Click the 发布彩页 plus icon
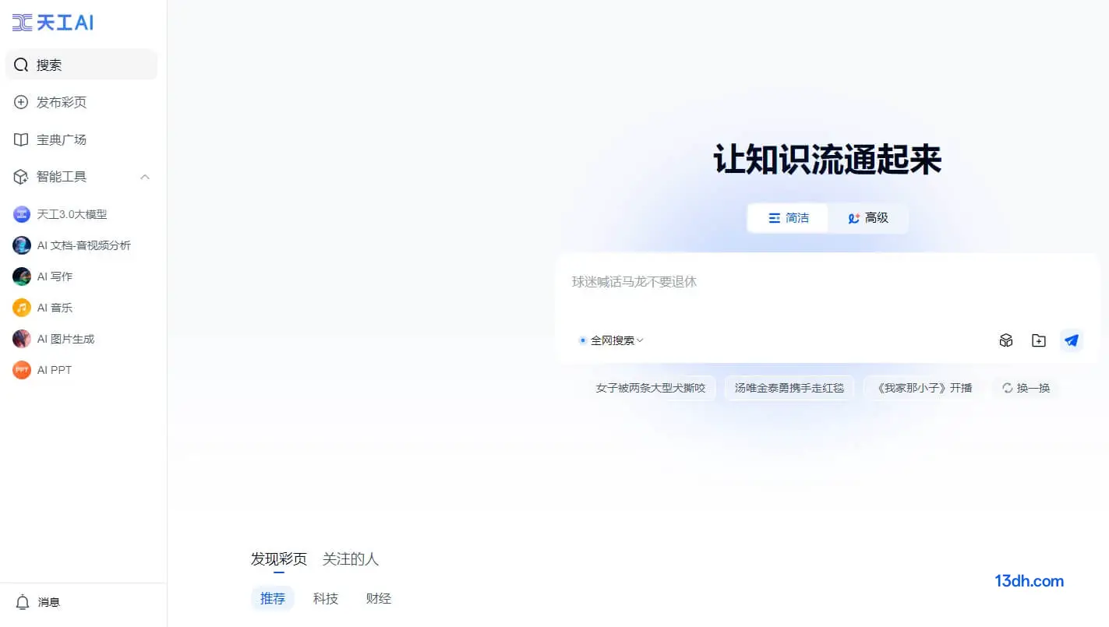This screenshot has width=1109, height=627. coord(21,102)
